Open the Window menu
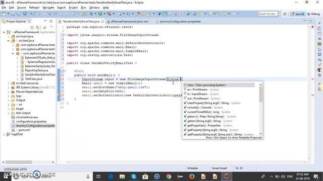 click(94, 8)
